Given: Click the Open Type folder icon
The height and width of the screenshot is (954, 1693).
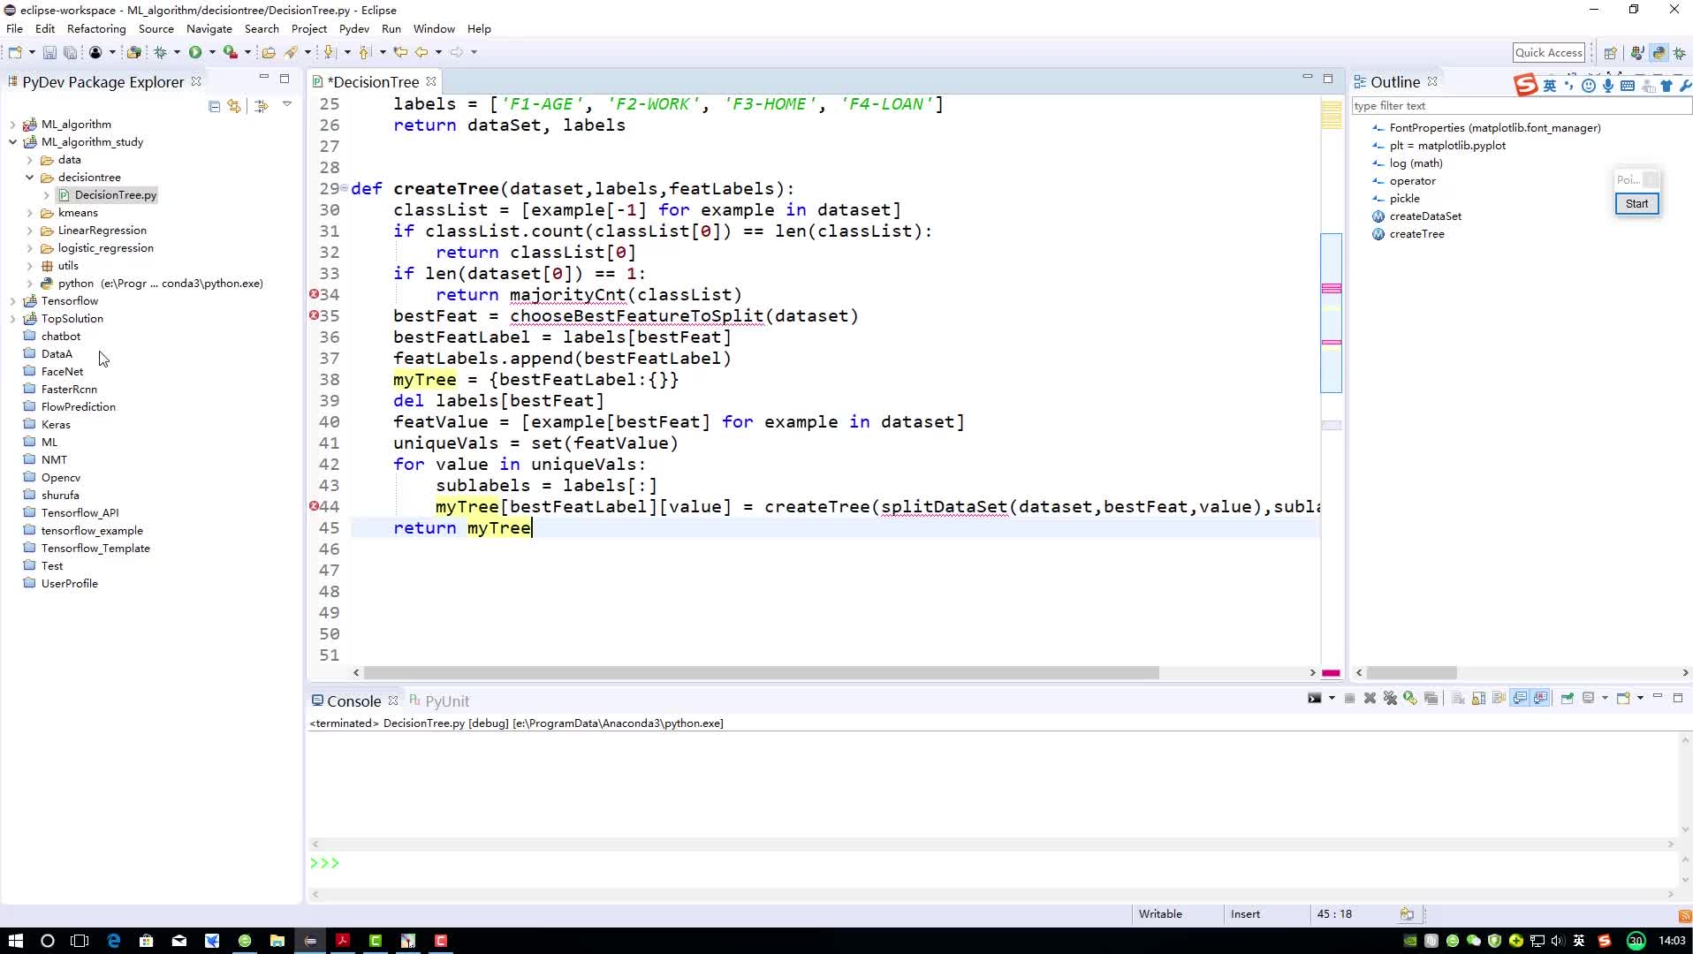Looking at the screenshot, I should click(269, 52).
